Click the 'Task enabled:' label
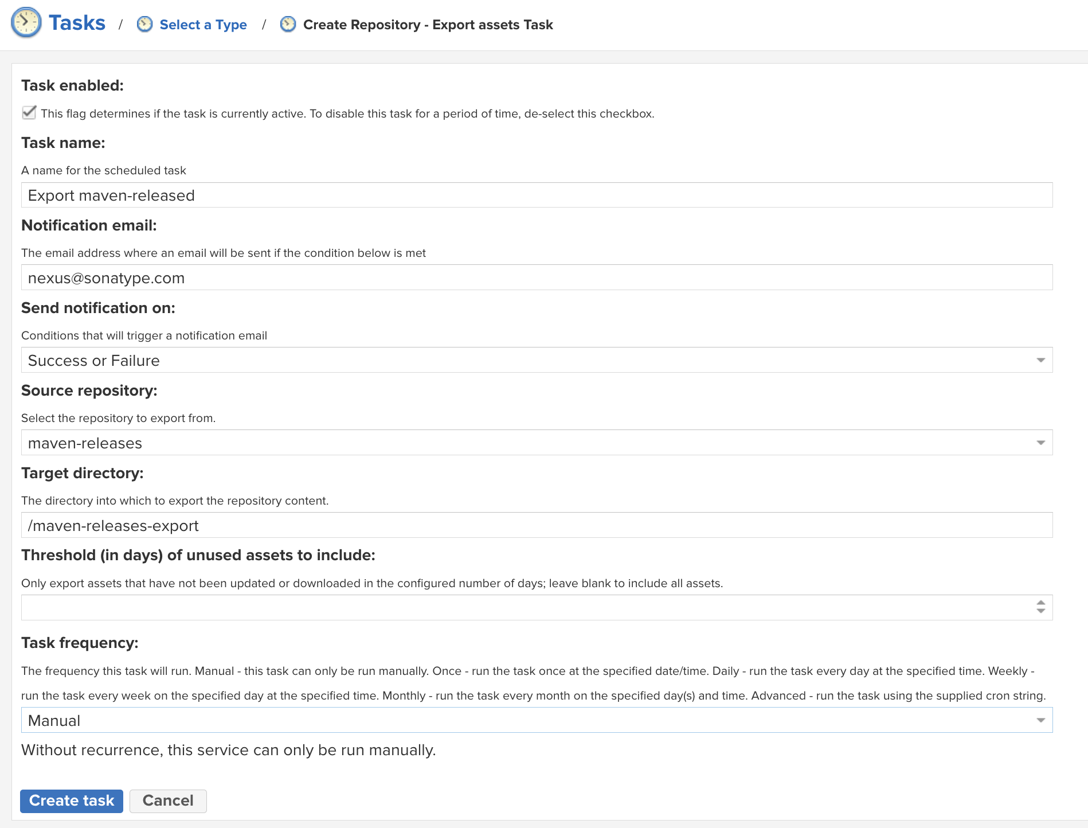Image resolution: width=1088 pixels, height=828 pixels. [x=72, y=85]
